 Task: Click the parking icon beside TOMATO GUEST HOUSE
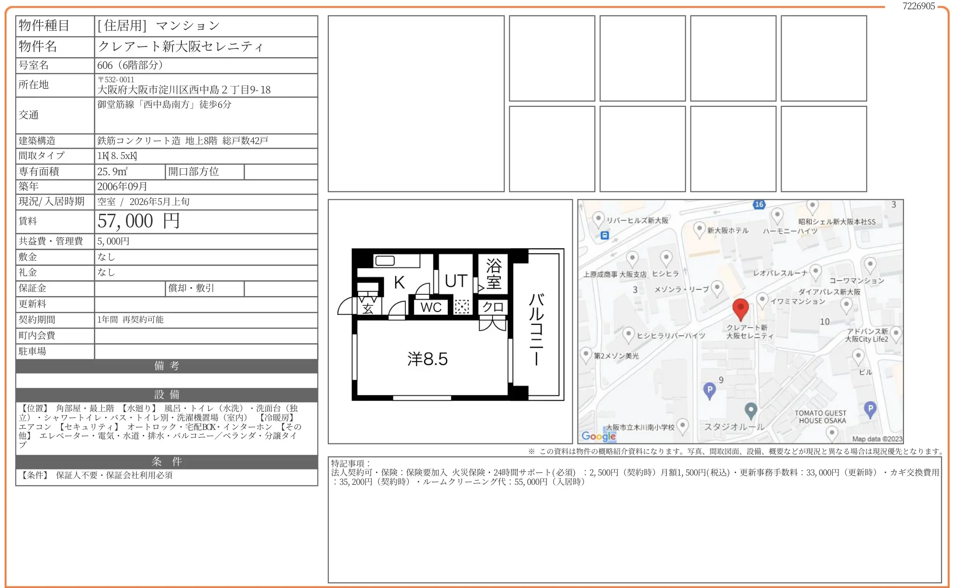click(x=870, y=409)
